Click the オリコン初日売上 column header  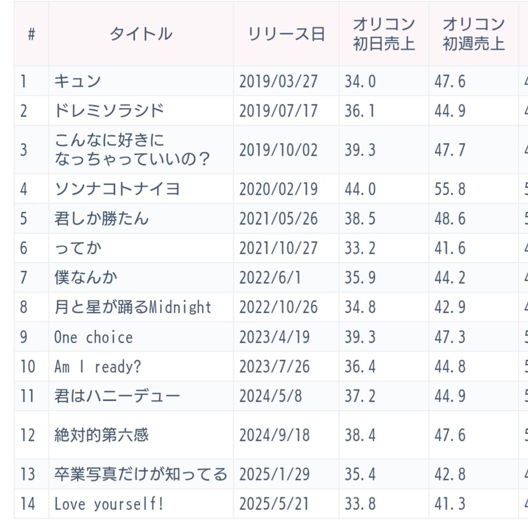(383, 34)
